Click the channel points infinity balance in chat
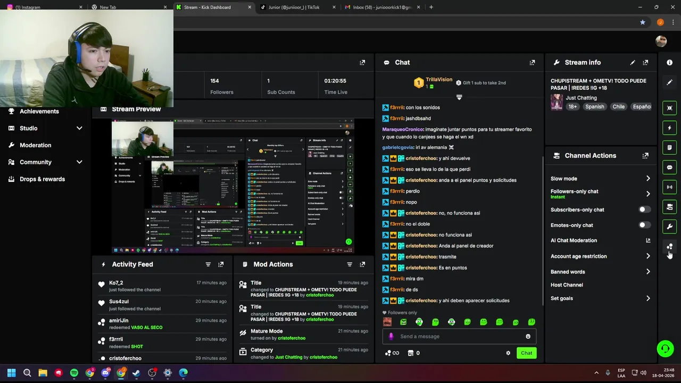Screen dimensions: 681x383 pyautogui.click(x=392, y=353)
